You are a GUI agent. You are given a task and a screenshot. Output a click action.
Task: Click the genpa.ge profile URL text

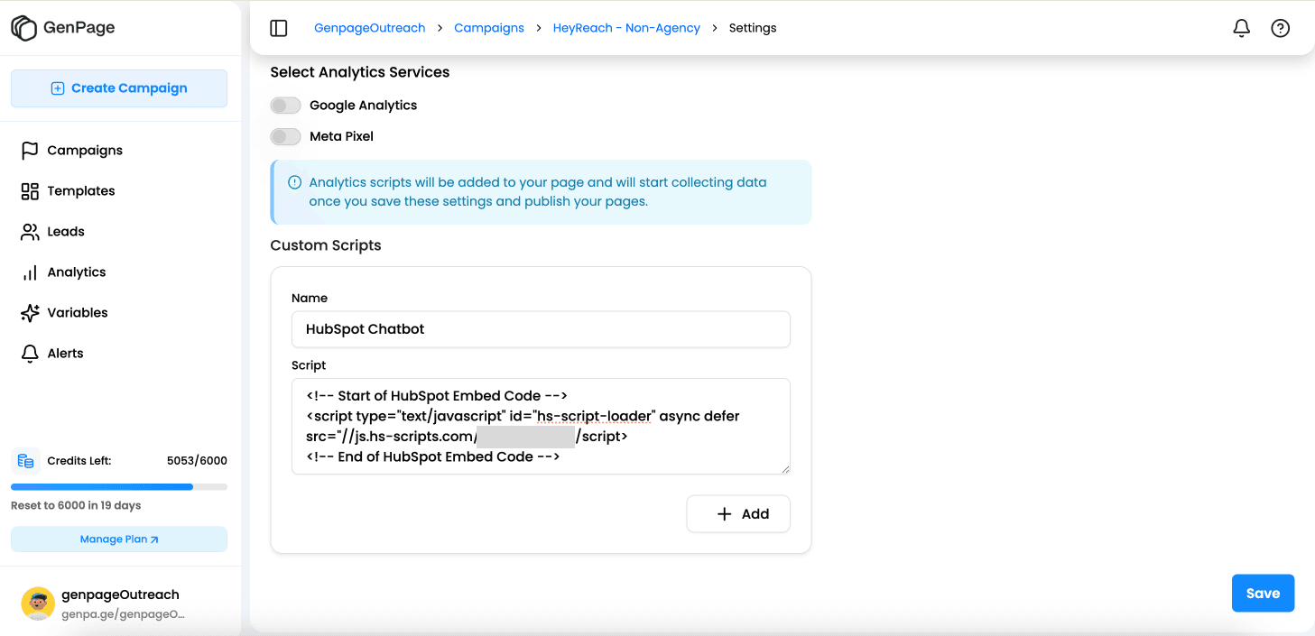[123, 614]
